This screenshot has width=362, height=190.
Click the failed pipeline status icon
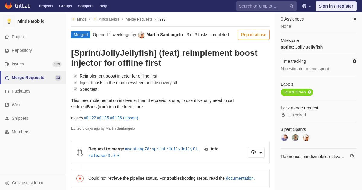pyautogui.click(x=80, y=179)
